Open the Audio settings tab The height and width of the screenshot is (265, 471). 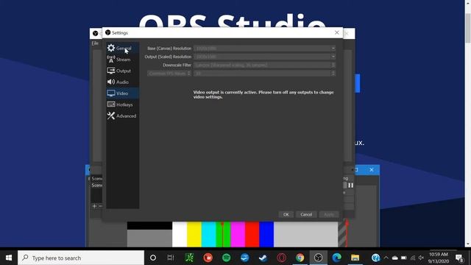122,82
